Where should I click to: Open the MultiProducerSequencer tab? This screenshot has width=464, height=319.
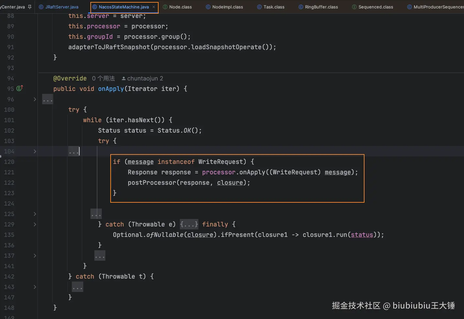[x=436, y=7]
